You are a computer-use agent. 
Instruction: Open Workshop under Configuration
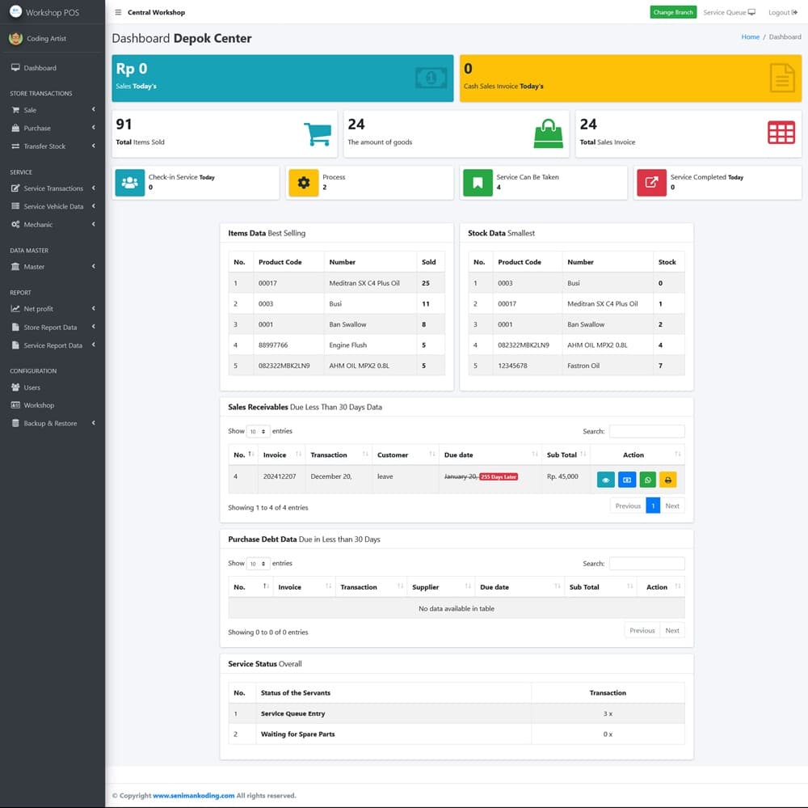point(38,405)
